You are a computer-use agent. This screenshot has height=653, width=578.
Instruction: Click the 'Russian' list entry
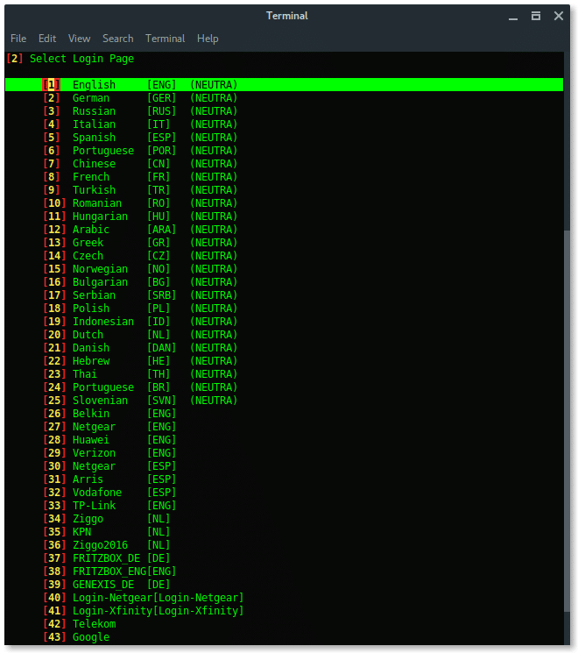pyautogui.click(x=94, y=111)
